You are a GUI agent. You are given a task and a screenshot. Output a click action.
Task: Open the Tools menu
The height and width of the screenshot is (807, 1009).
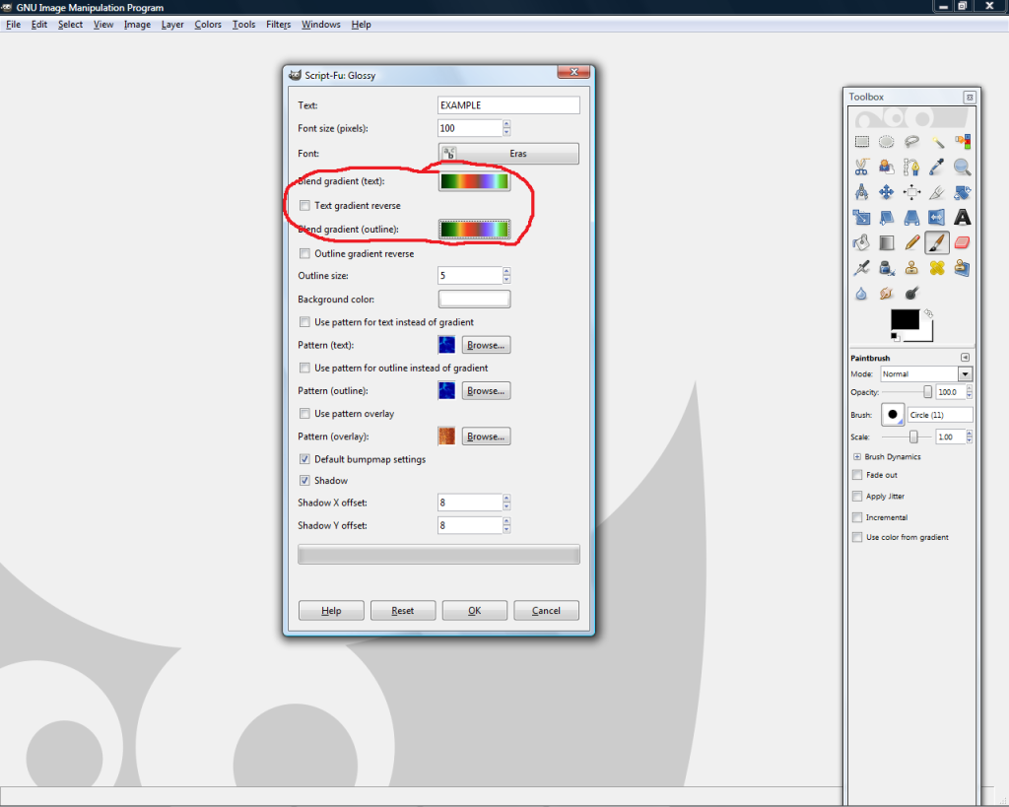(x=244, y=25)
